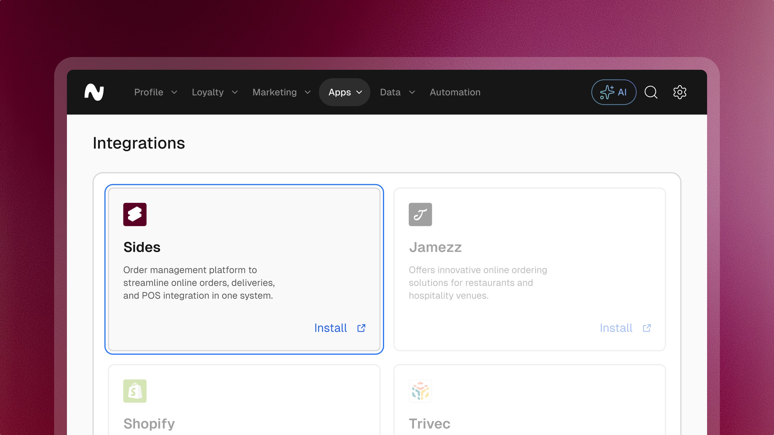Click the Trivec cube logo
The image size is (774, 435).
420,391
